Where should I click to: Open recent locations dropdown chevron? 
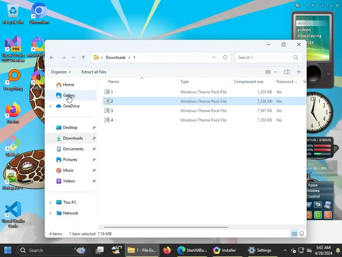(x=73, y=58)
